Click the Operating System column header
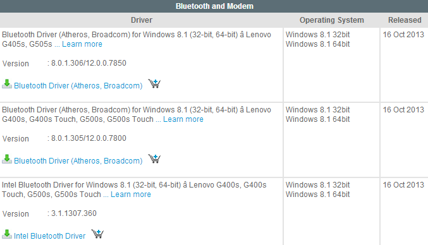Image resolution: width=428 pixels, height=245 pixels. (332, 20)
